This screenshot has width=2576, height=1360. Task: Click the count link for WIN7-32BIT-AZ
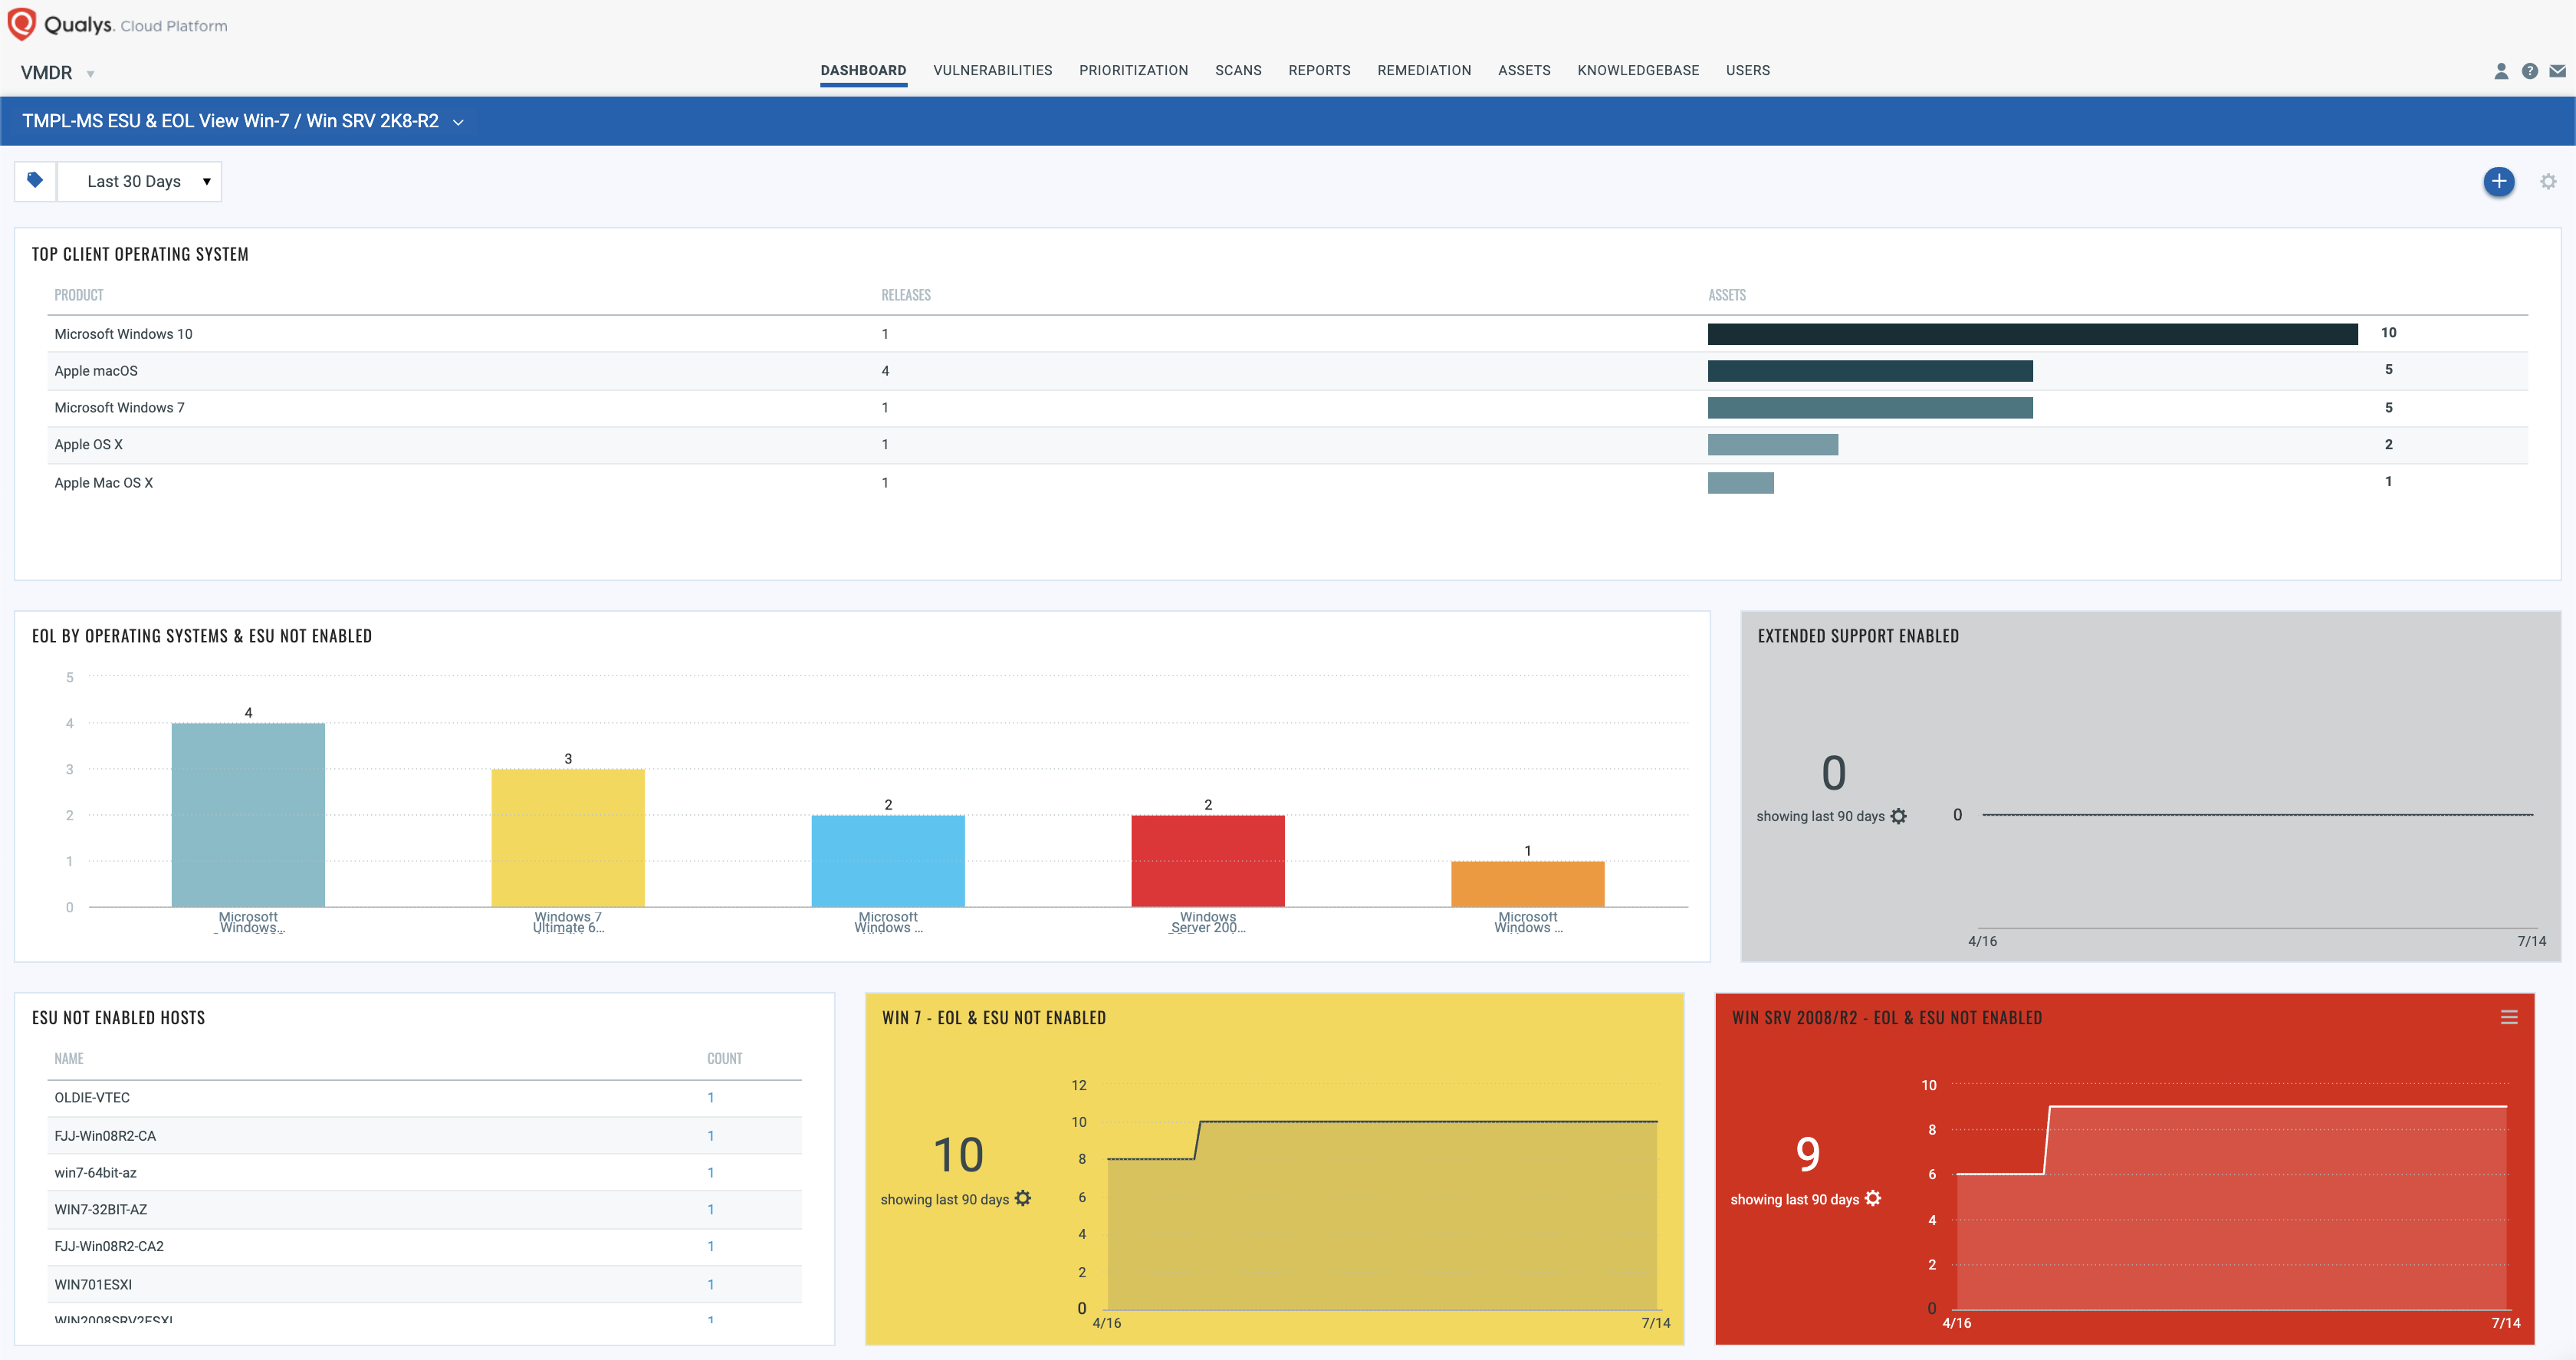pos(711,1209)
